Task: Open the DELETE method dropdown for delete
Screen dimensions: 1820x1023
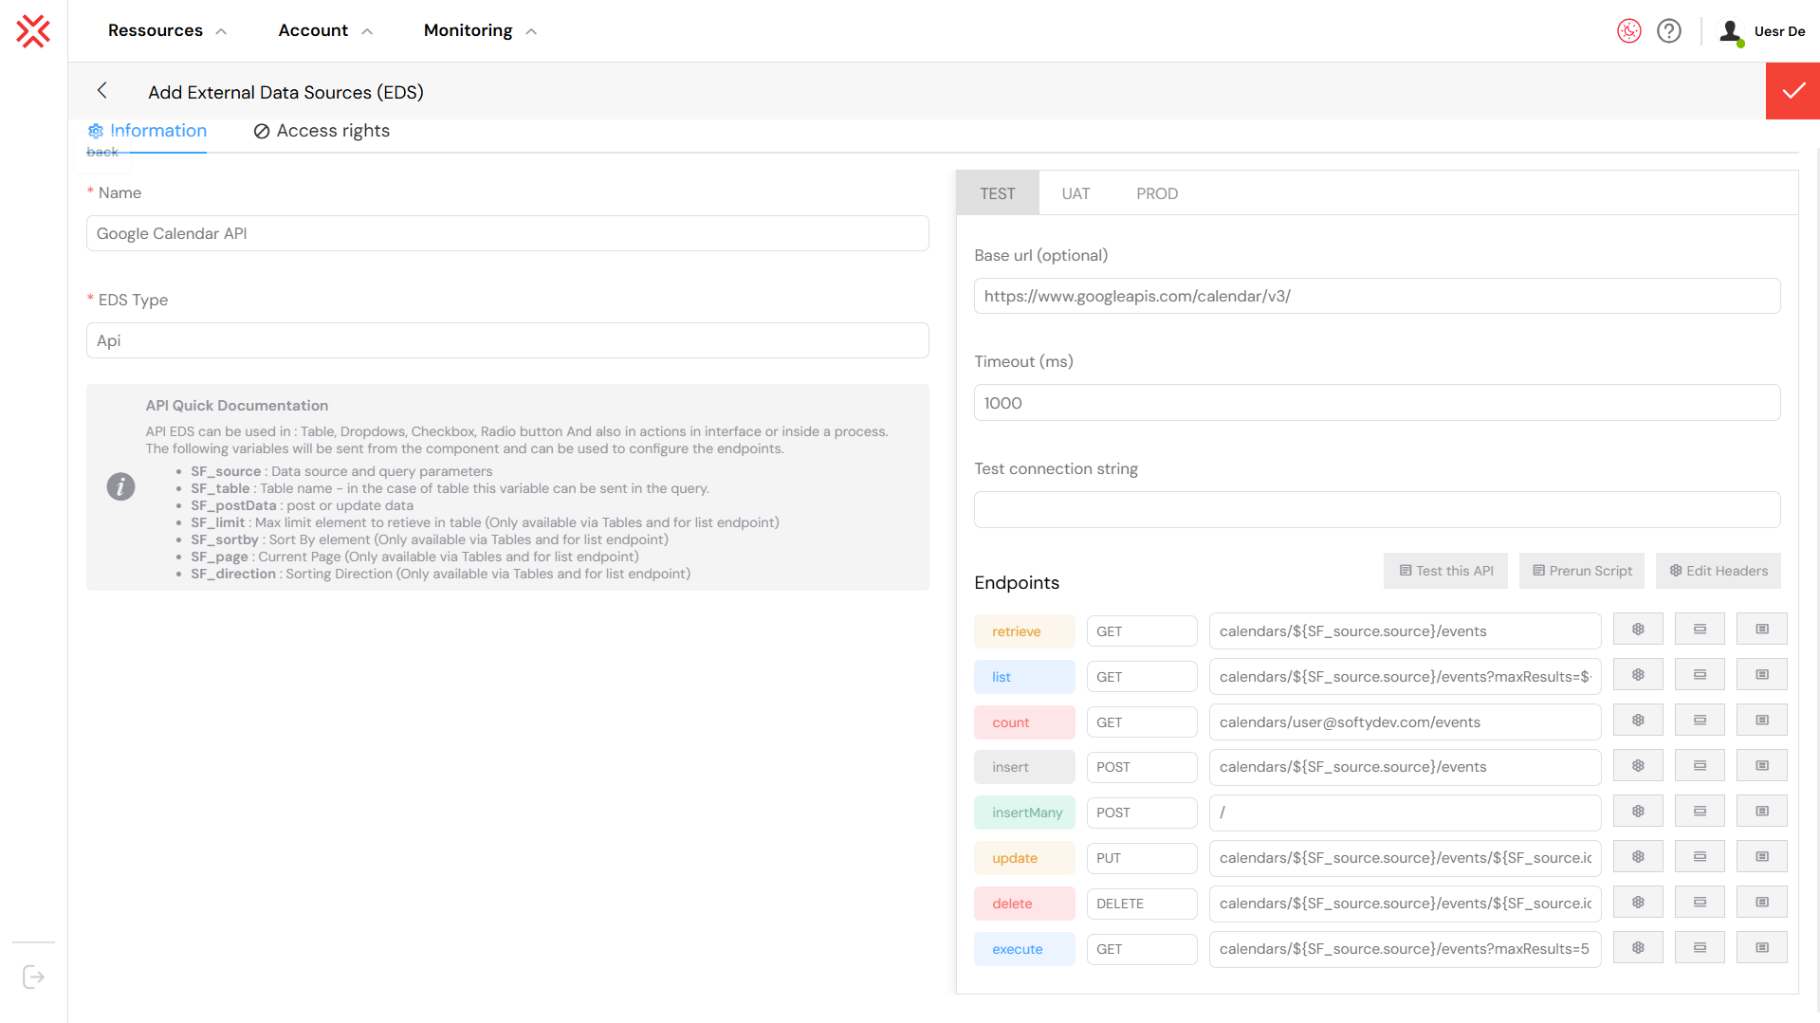Action: [x=1142, y=904]
